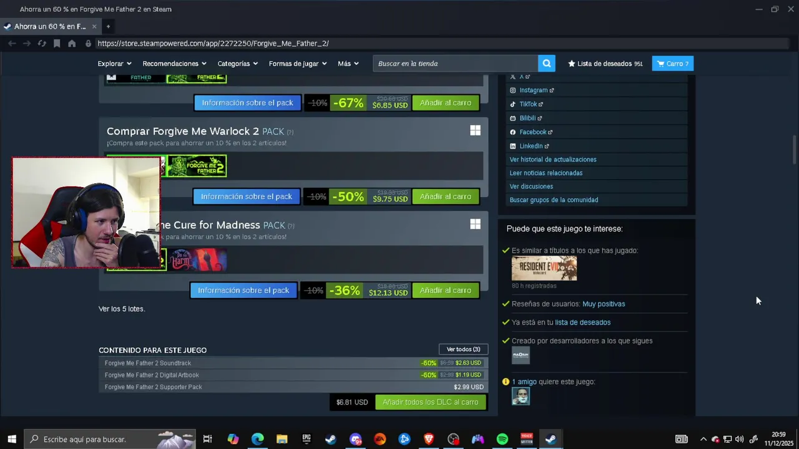Open 'Ver discusiones' link

coord(531,186)
